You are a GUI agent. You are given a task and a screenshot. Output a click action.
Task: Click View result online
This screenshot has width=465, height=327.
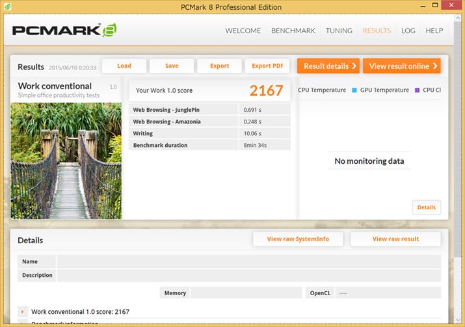(401, 66)
